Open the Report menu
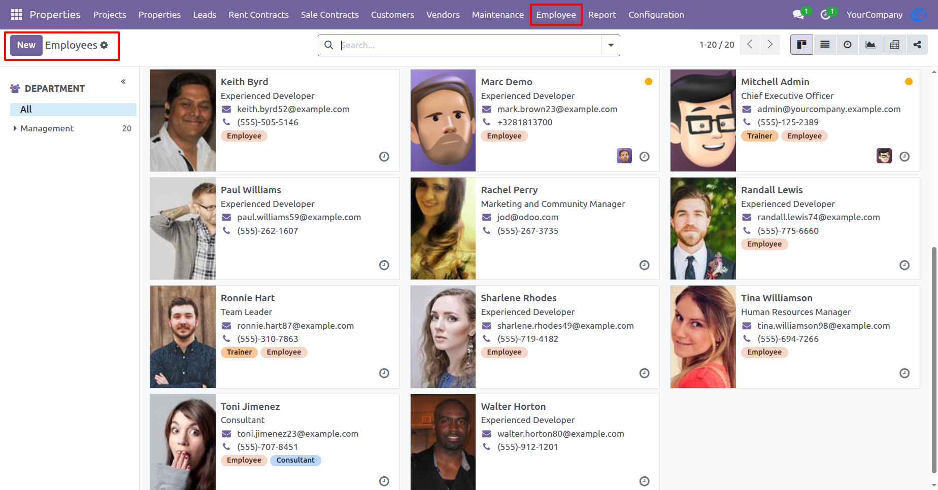This screenshot has width=938, height=490. click(602, 15)
